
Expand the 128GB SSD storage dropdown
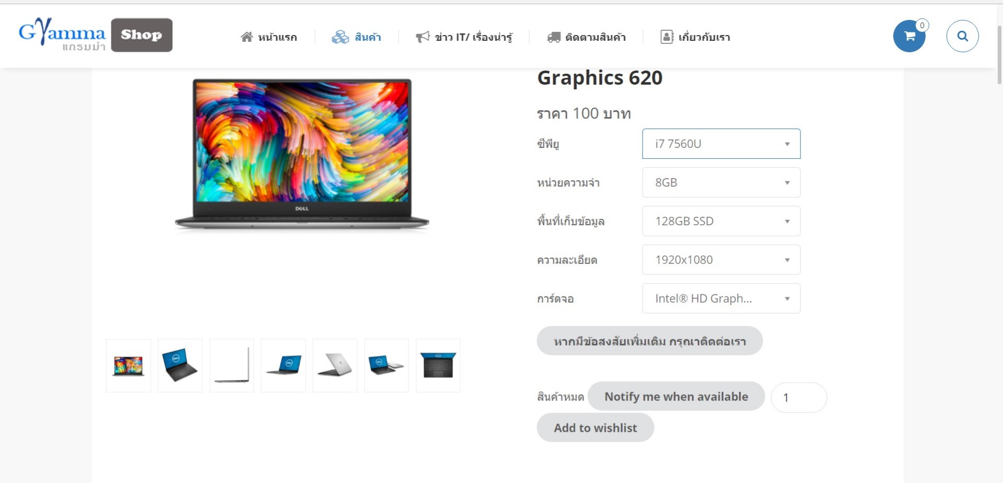721,221
